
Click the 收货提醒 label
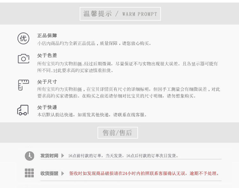click(x=49, y=173)
